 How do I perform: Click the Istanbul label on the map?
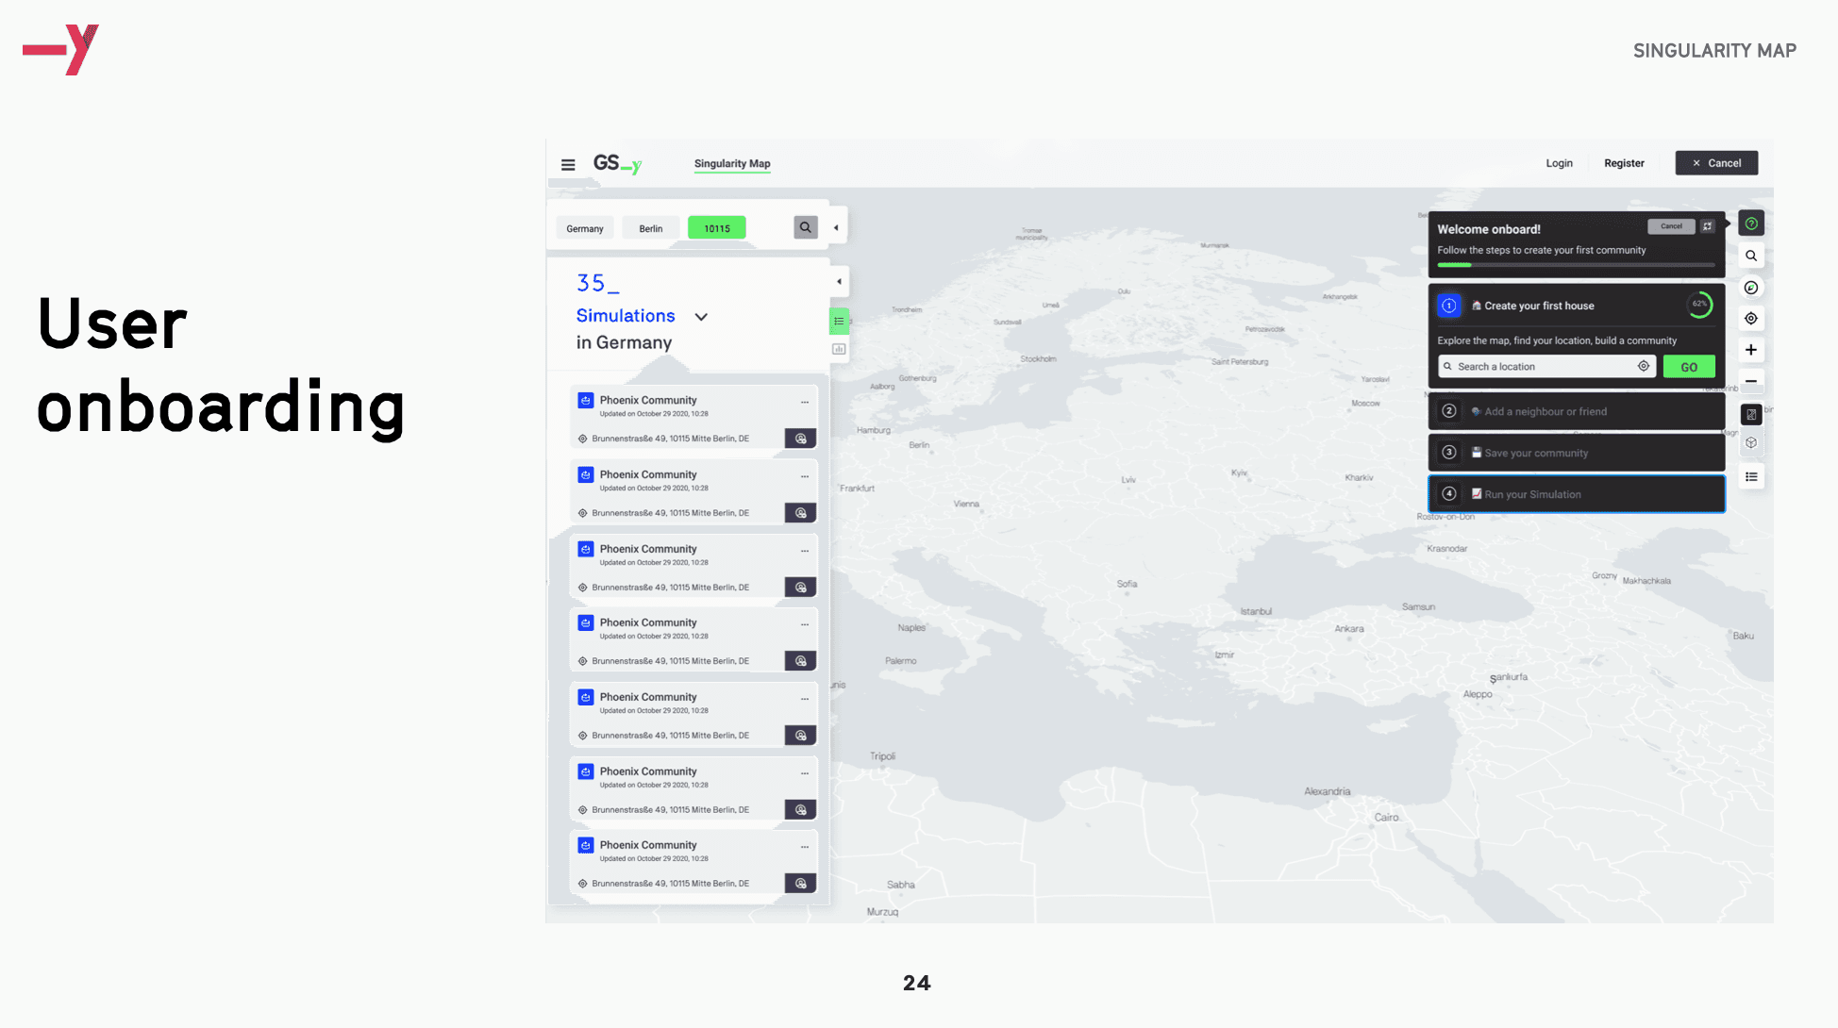point(1256,611)
